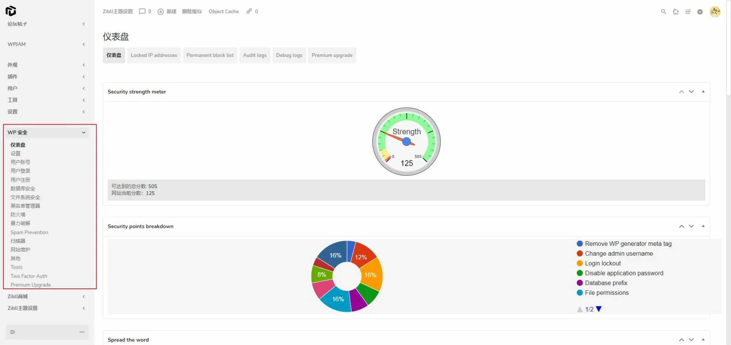Open the user avatar in top right

pos(715,12)
